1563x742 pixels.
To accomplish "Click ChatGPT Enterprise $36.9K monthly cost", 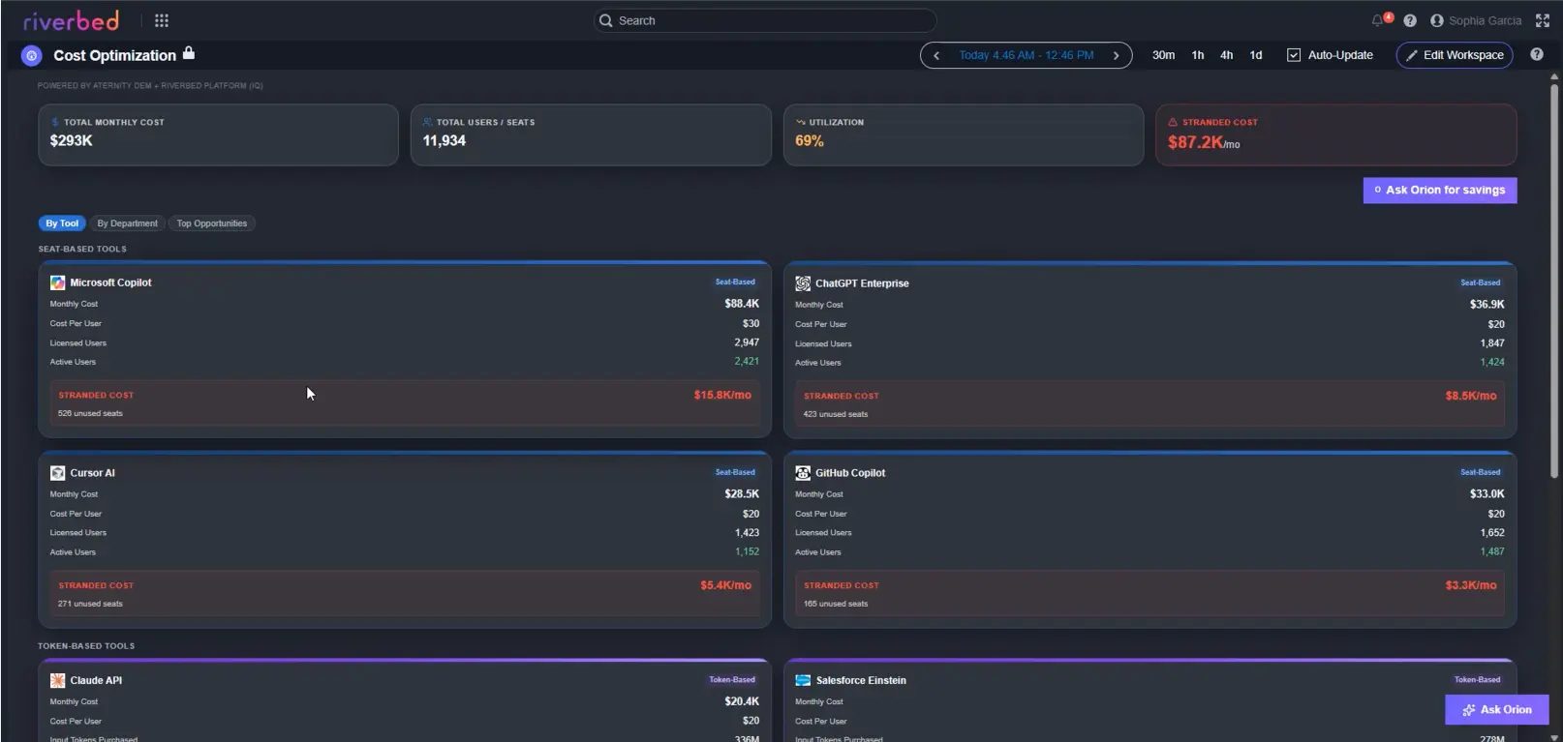I will [x=1487, y=305].
